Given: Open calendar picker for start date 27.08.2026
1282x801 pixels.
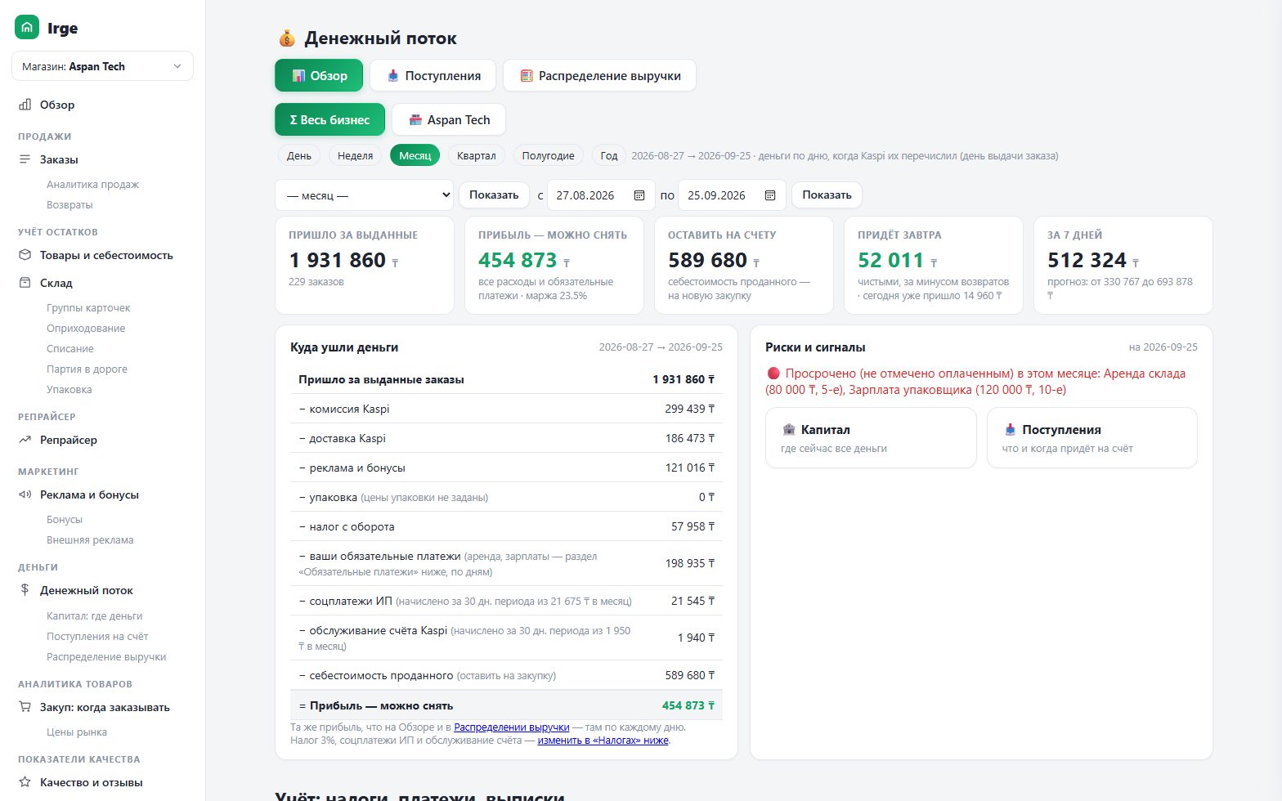Looking at the screenshot, I should pyautogui.click(x=639, y=195).
